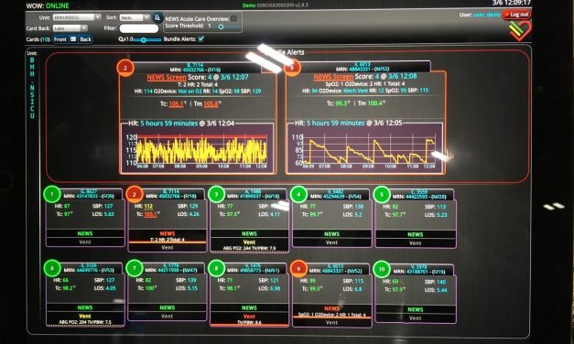Open NEWS Screen link on the bed 2 alert card
574x344 pixels.
(167, 77)
